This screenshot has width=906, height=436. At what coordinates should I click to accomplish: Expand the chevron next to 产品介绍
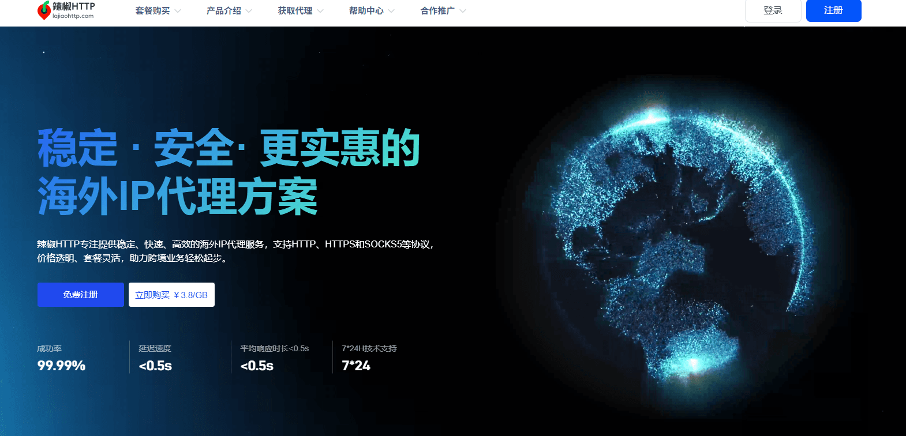click(249, 11)
